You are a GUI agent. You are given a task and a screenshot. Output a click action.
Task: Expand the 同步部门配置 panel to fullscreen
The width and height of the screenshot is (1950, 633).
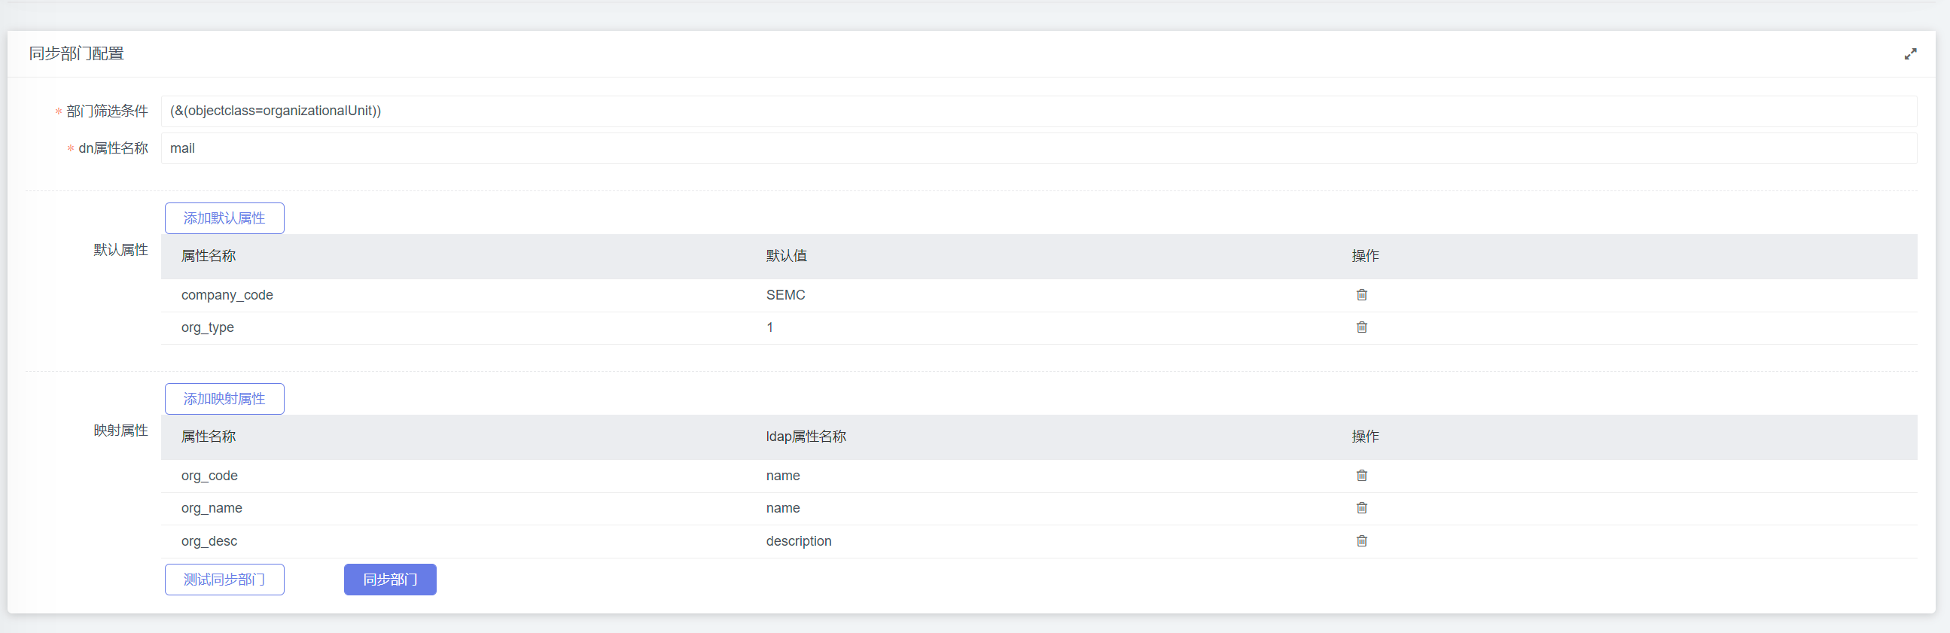(1910, 53)
